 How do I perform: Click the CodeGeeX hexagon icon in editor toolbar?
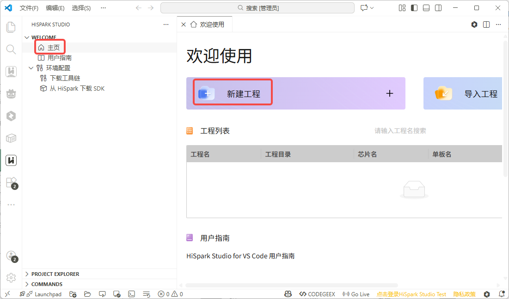[x=474, y=24]
